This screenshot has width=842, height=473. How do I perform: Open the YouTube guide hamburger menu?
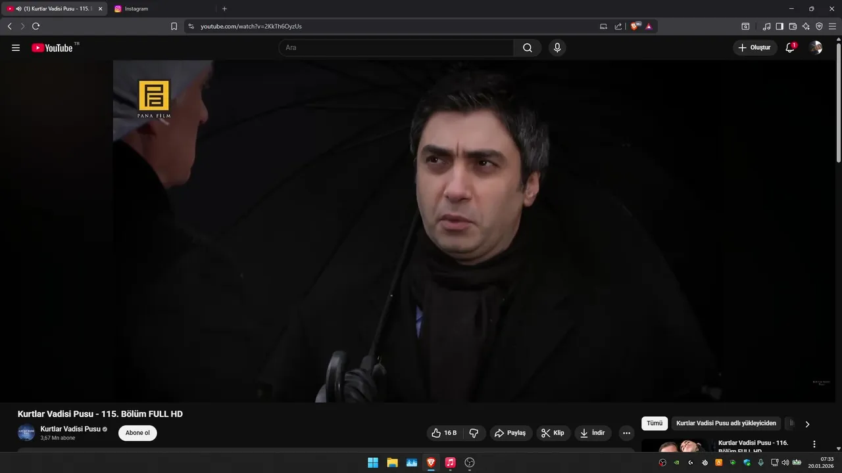[16, 48]
